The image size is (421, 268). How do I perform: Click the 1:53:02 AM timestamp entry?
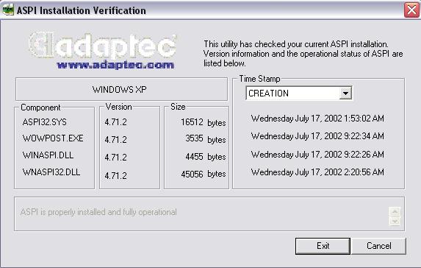317,119
